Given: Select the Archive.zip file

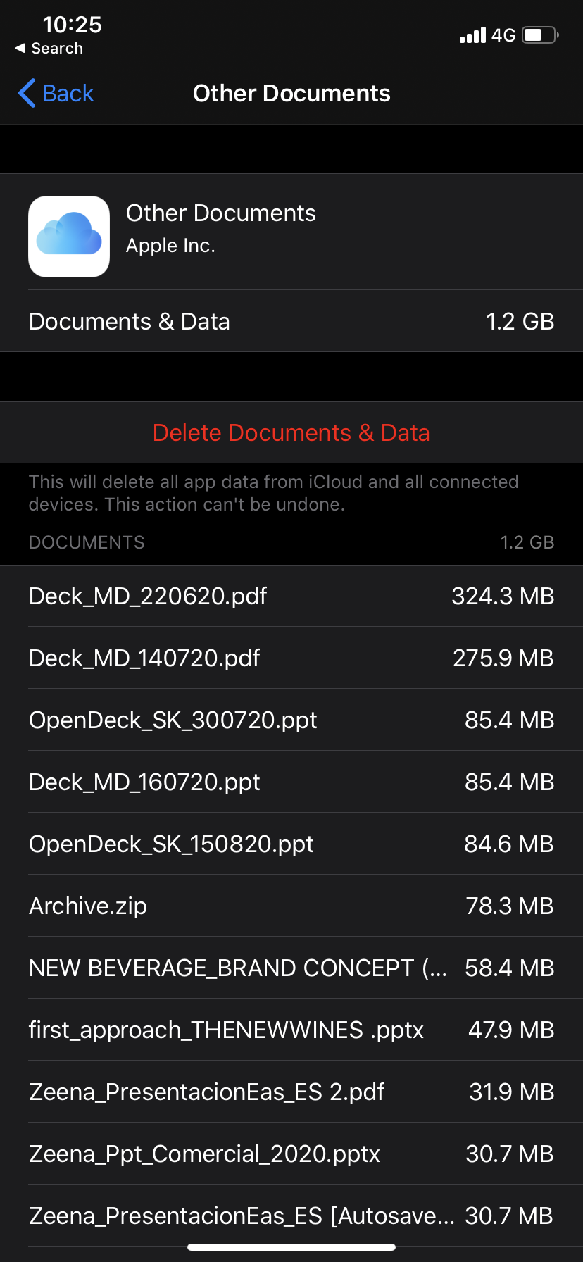Looking at the screenshot, I should [291, 906].
